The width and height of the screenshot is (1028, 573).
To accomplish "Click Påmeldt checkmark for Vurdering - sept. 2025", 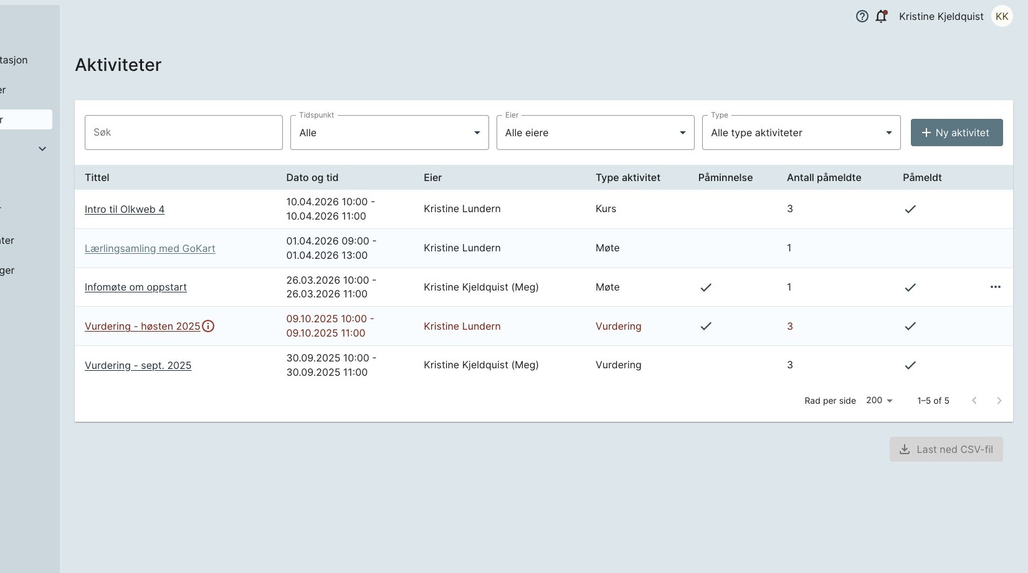I will pyautogui.click(x=910, y=365).
